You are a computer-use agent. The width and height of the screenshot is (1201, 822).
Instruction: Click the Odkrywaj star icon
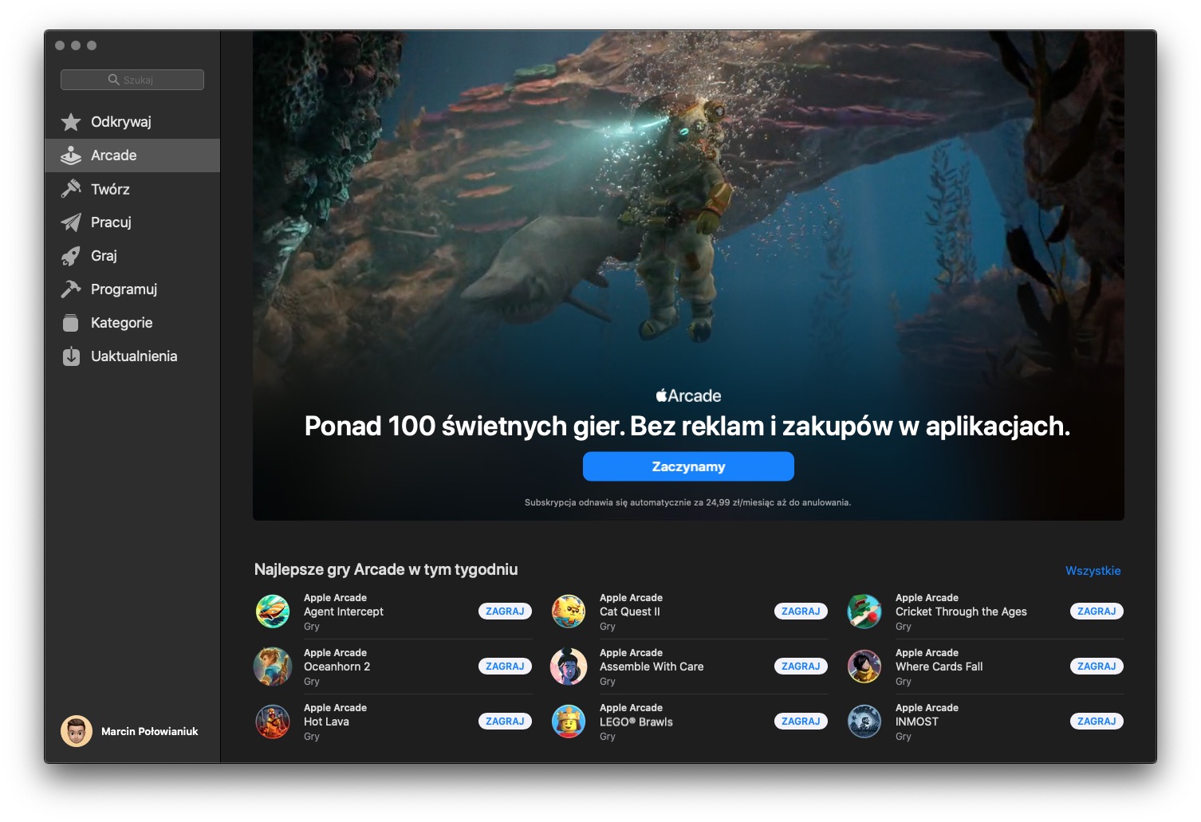click(x=71, y=122)
